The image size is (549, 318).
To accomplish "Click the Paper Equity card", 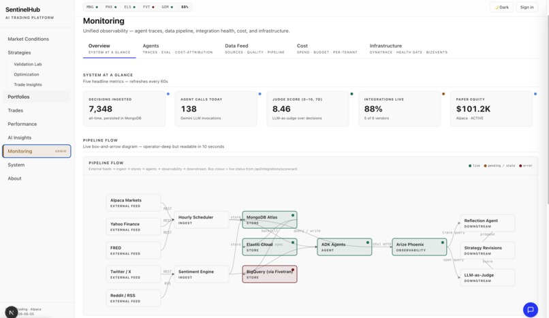I will 491,109.
